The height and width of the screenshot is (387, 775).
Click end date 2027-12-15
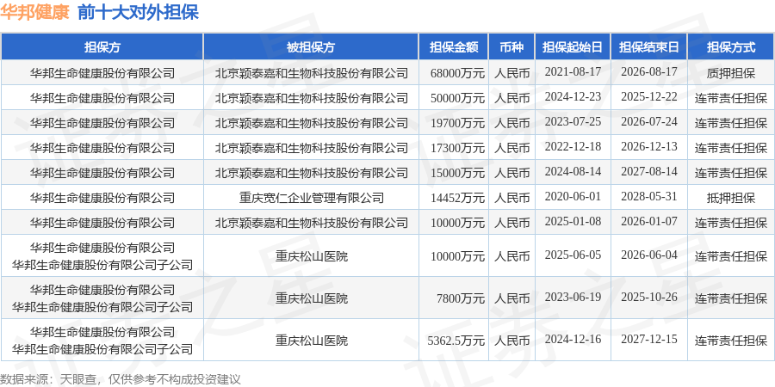(649, 339)
